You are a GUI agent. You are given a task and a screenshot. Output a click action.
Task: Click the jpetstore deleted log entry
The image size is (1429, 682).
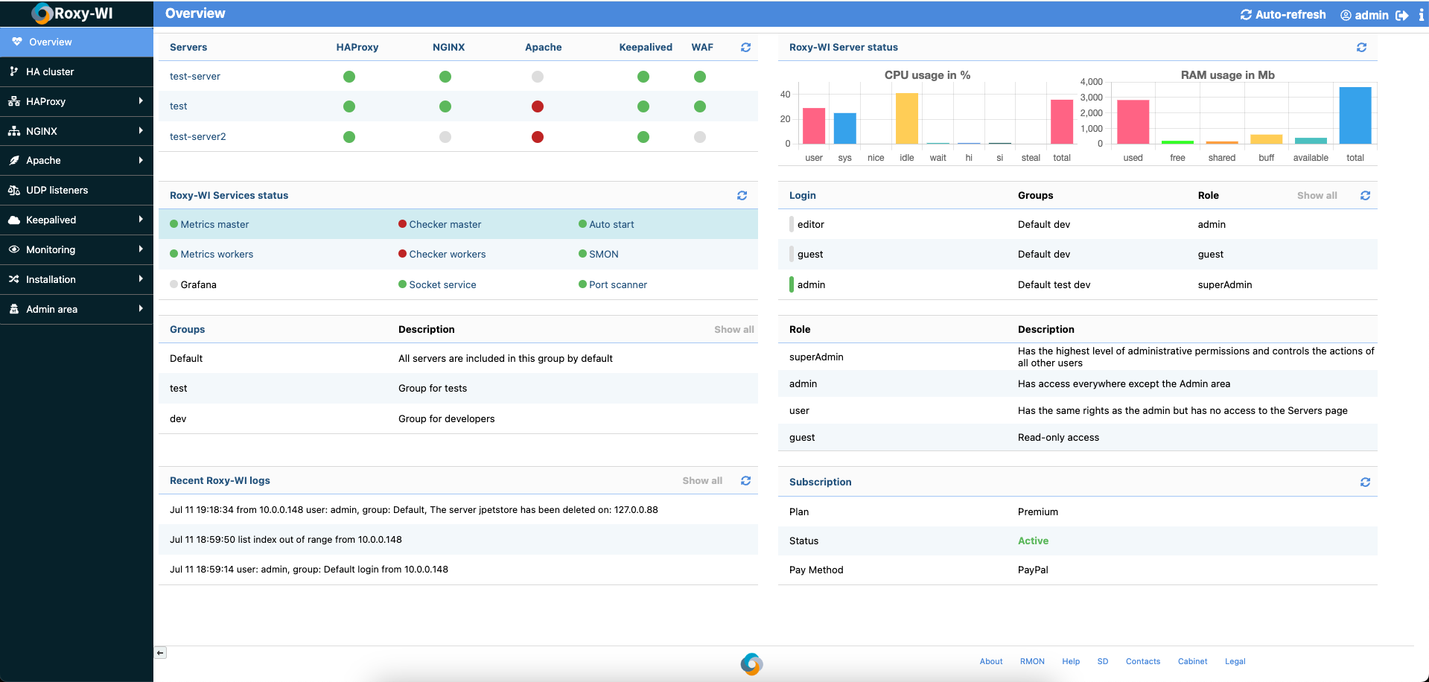pyautogui.click(x=458, y=510)
